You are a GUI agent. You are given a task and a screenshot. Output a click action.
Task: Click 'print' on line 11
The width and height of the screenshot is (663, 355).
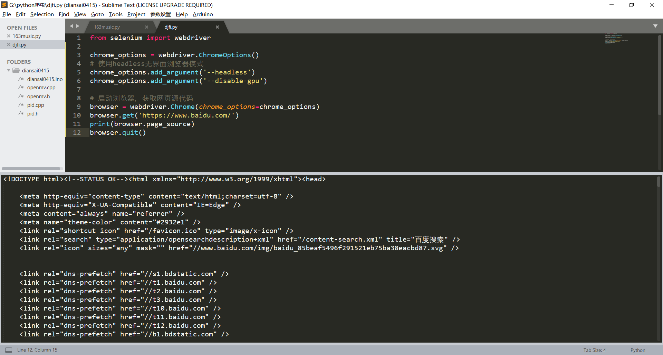pyautogui.click(x=100, y=124)
